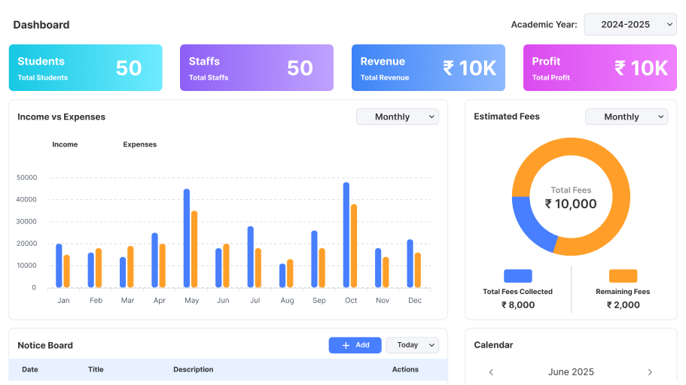The width and height of the screenshot is (686, 385).
Task: Open the Academic Year dropdown
Action: pyautogui.click(x=630, y=25)
